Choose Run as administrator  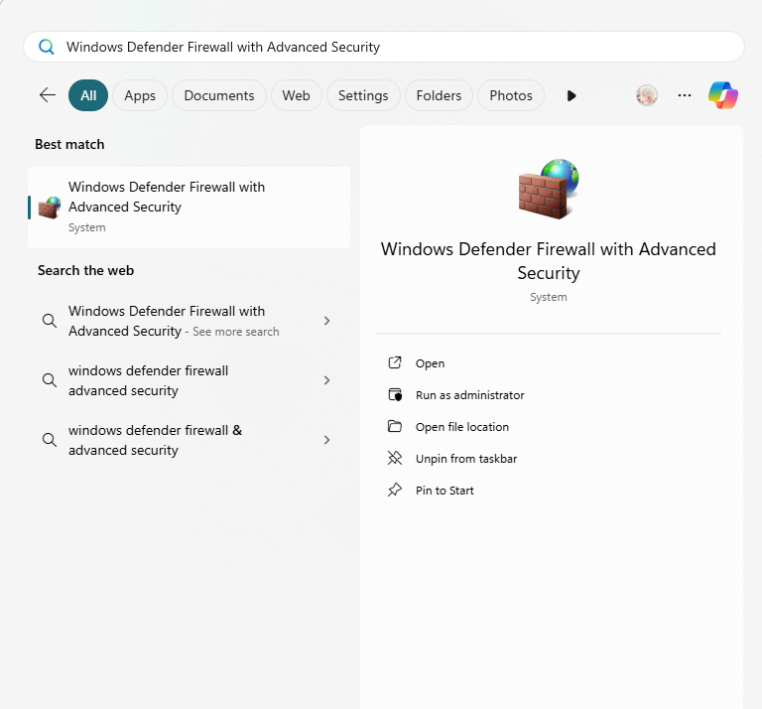(x=470, y=395)
